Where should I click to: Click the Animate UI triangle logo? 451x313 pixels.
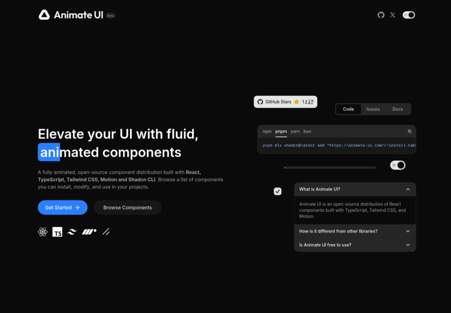tap(44, 15)
